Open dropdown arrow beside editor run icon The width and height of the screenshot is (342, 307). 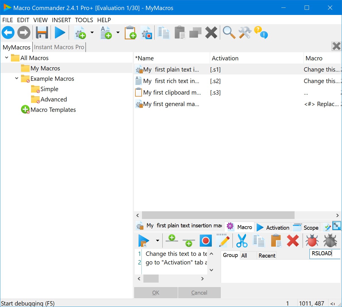(157, 241)
